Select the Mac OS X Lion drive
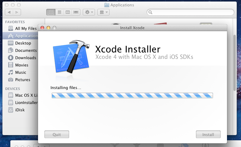This screenshot has height=147, width=241. [20, 95]
